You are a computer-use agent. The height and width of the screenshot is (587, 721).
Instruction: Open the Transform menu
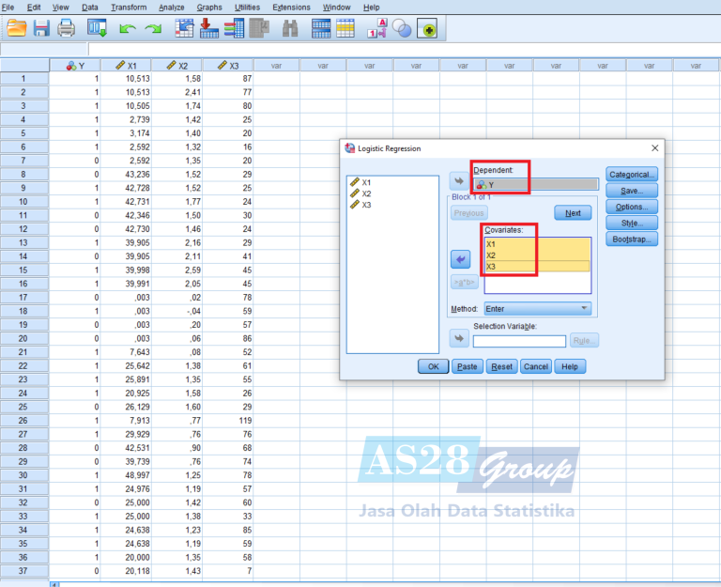(128, 7)
